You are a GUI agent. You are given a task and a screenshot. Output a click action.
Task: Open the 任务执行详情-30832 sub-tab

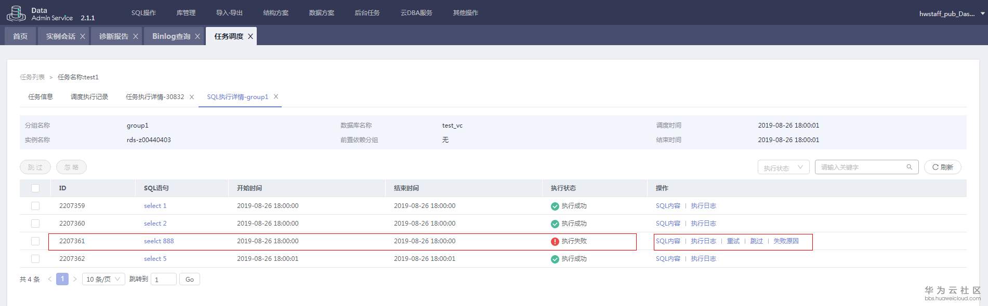(155, 97)
